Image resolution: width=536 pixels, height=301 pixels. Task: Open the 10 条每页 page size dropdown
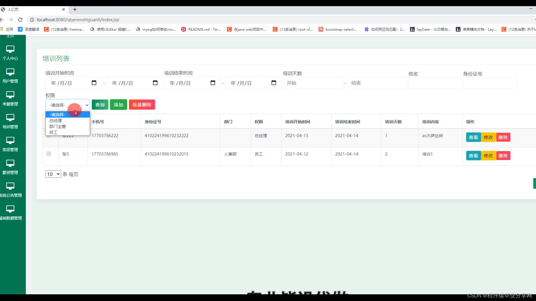coord(53,174)
